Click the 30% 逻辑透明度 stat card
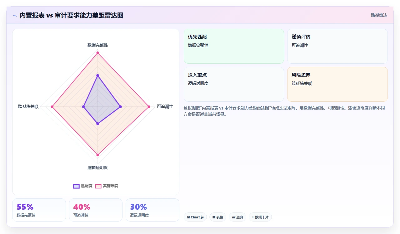400x234 pixels. [152, 210]
